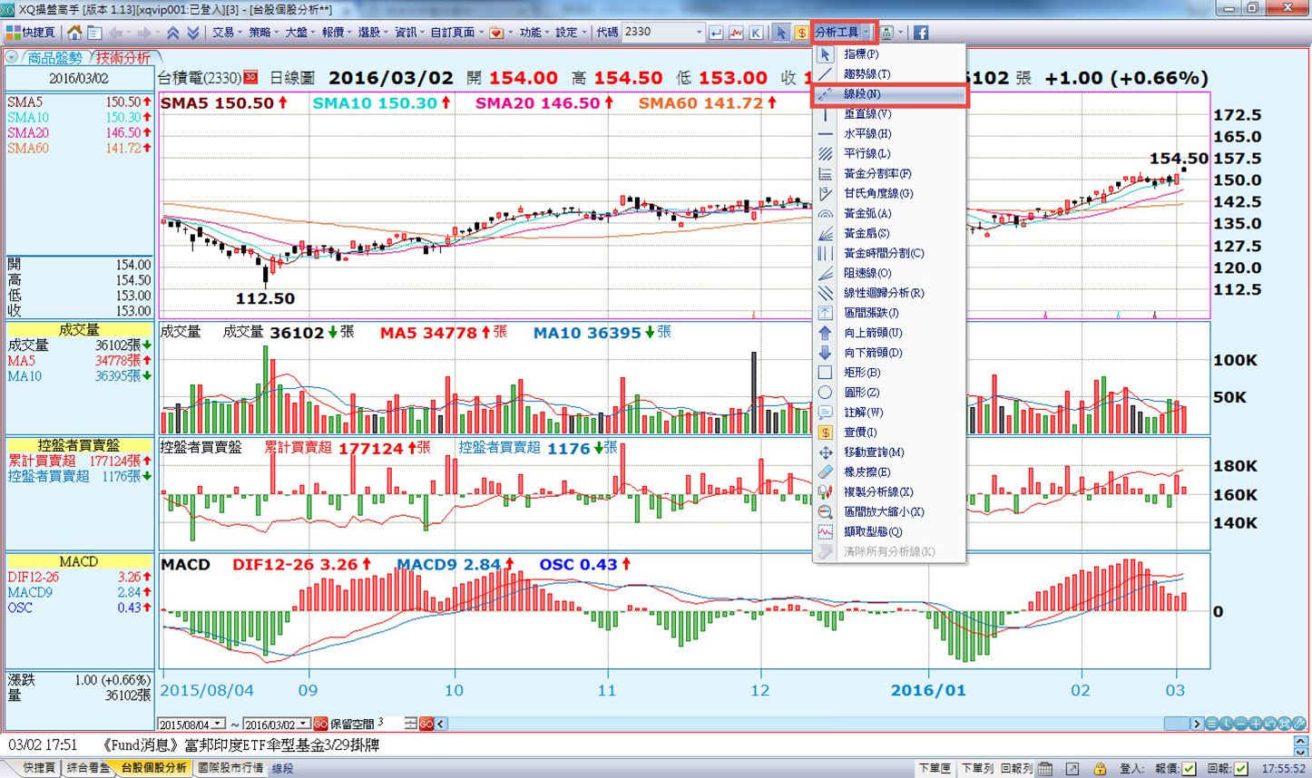1312x778 pixels.
Task: Click the undo arrow icon at chart bottom
Action: (1270, 724)
